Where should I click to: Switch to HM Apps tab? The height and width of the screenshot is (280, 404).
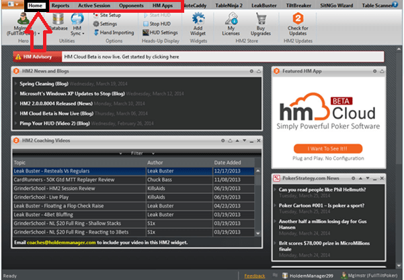[x=162, y=5]
